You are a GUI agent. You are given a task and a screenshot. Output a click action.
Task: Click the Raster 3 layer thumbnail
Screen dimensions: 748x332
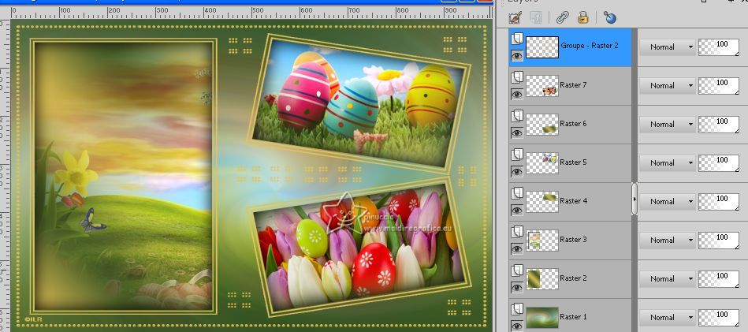[542, 241]
